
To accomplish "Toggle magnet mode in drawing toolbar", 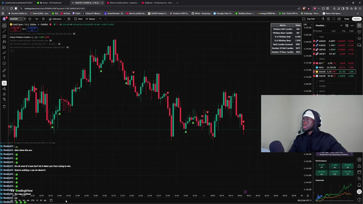I will [4, 83].
